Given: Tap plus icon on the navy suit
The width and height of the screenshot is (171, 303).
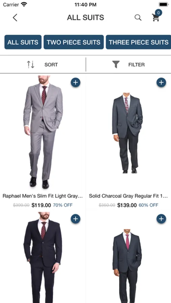Looking at the screenshot, I should tap(76, 219).
